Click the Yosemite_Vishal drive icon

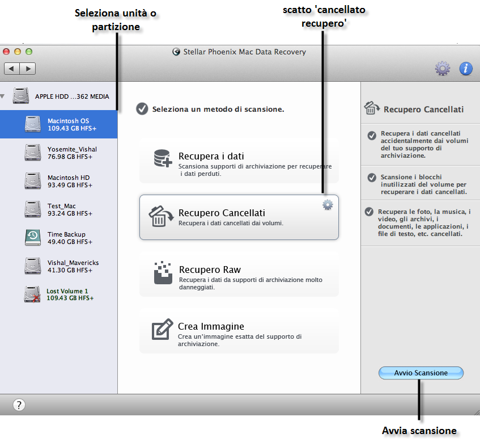coord(33,152)
